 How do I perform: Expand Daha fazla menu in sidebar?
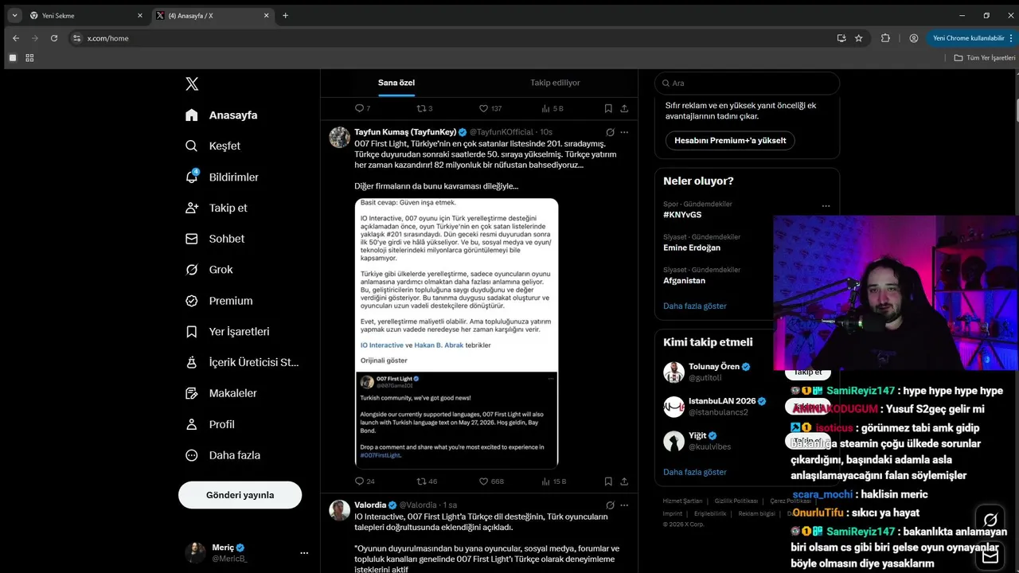coord(222,455)
